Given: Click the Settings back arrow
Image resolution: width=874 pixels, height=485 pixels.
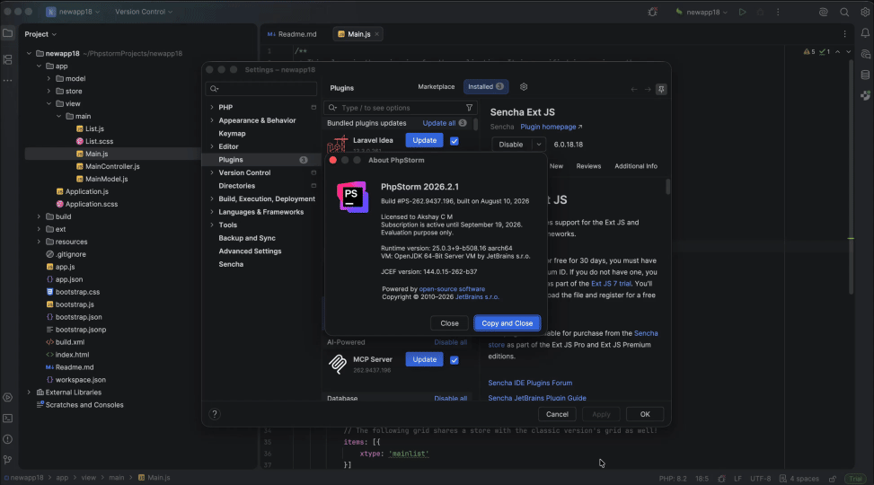Looking at the screenshot, I should (634, 89).
